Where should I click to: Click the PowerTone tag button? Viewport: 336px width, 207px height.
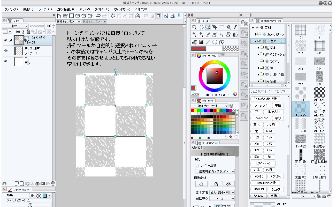coord(261,118)
